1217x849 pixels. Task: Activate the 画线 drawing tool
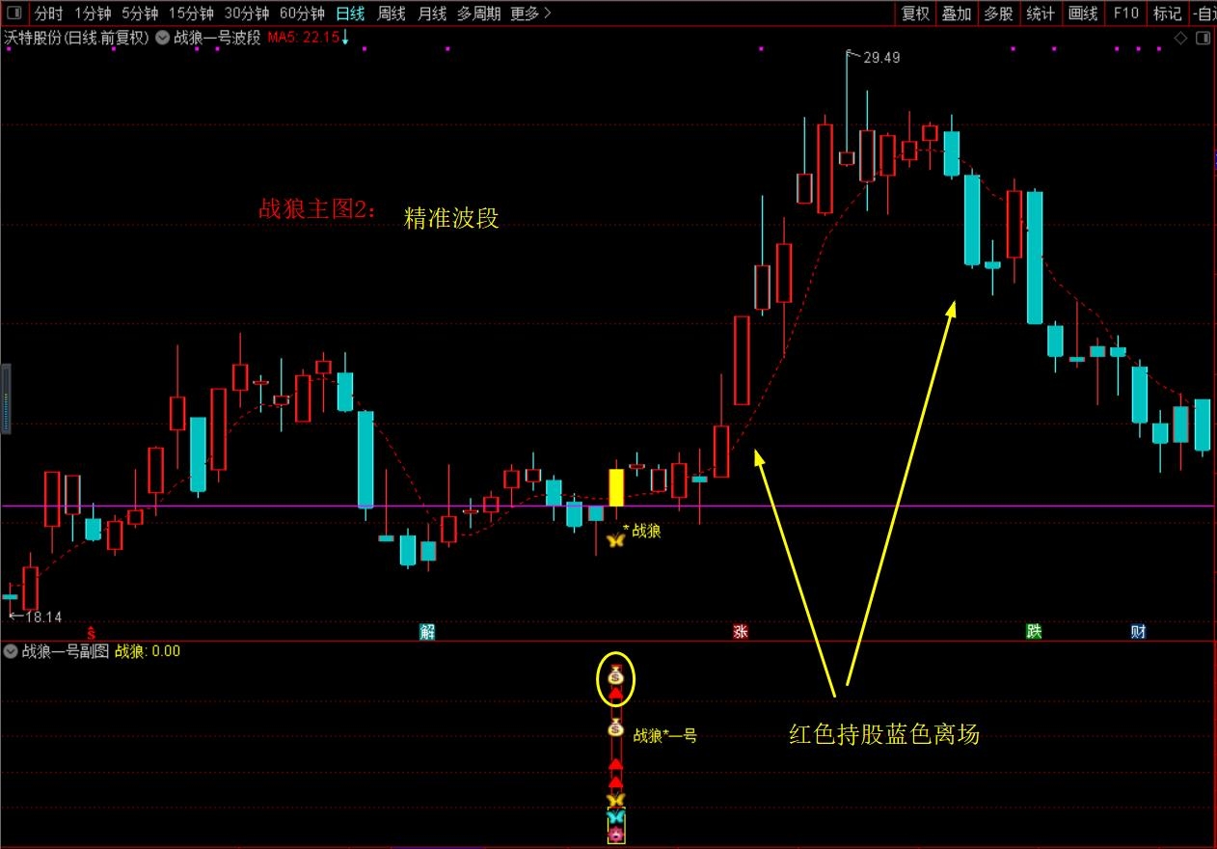pyautogui.click(x=1083, y=14)
